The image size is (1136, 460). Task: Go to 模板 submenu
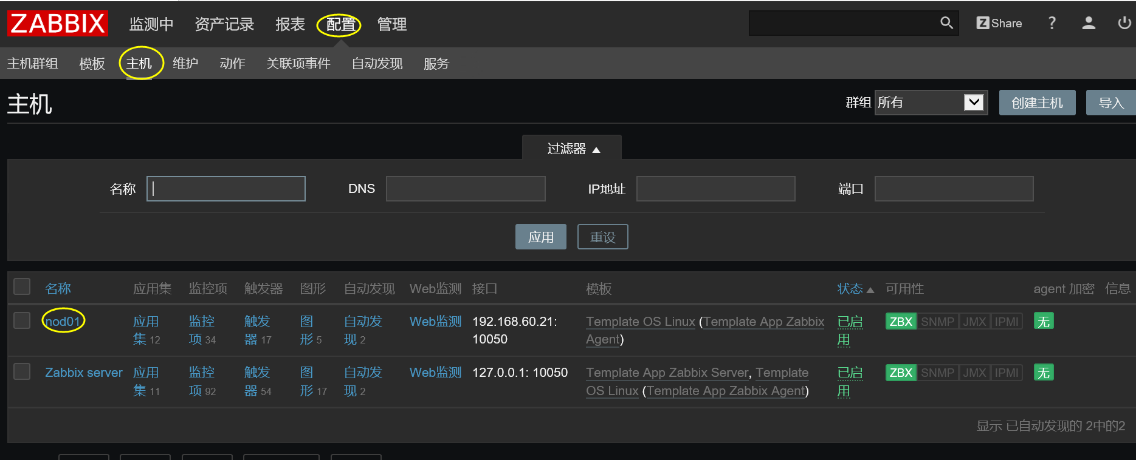[x=92, y=64]
